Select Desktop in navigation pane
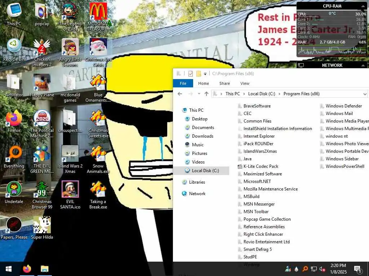The width and height of the screenshot is (369, 276). (200, 119)
